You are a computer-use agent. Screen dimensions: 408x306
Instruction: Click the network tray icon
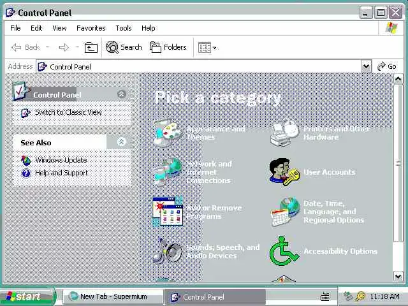coord(348,296)
